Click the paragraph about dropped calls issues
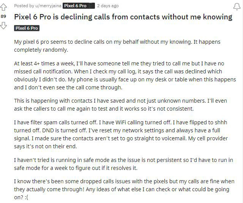 click(x=124, y=189)
